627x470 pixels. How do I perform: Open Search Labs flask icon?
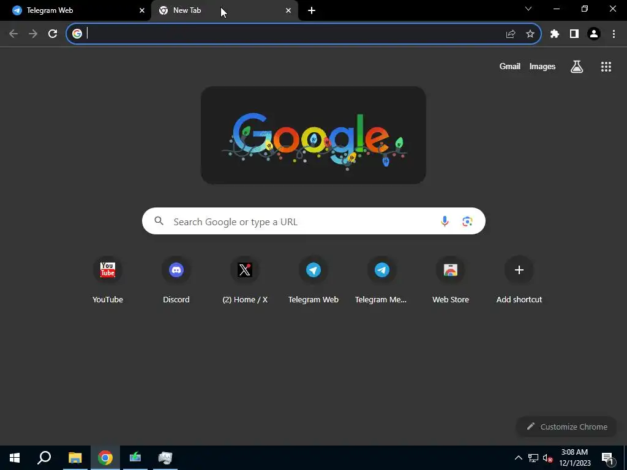click(577, 67)
